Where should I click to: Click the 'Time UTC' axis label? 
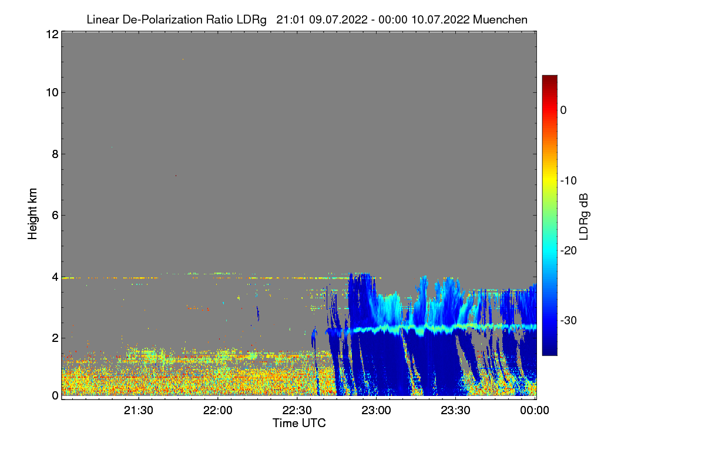point(299,423)
